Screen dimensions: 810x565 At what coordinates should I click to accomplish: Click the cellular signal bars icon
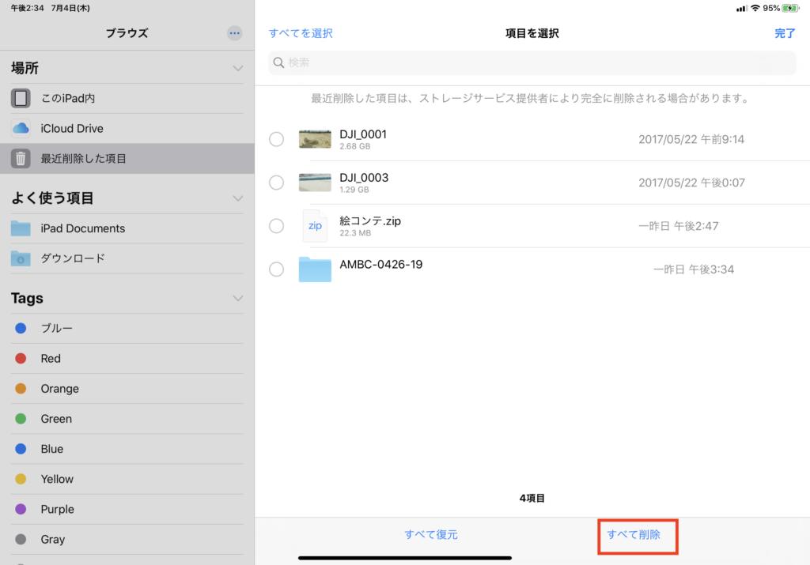741,8
